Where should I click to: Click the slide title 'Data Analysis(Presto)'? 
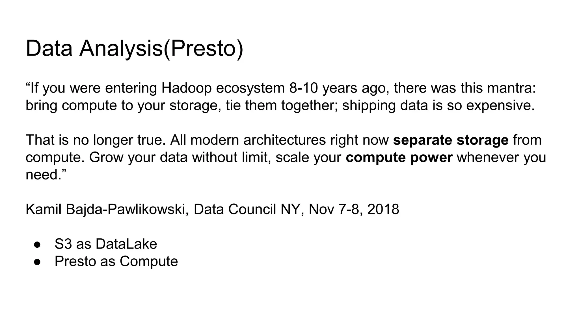click(134, 49)
